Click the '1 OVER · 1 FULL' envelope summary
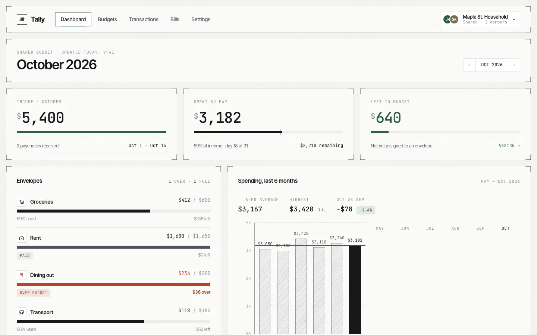 tap(189, 182)
